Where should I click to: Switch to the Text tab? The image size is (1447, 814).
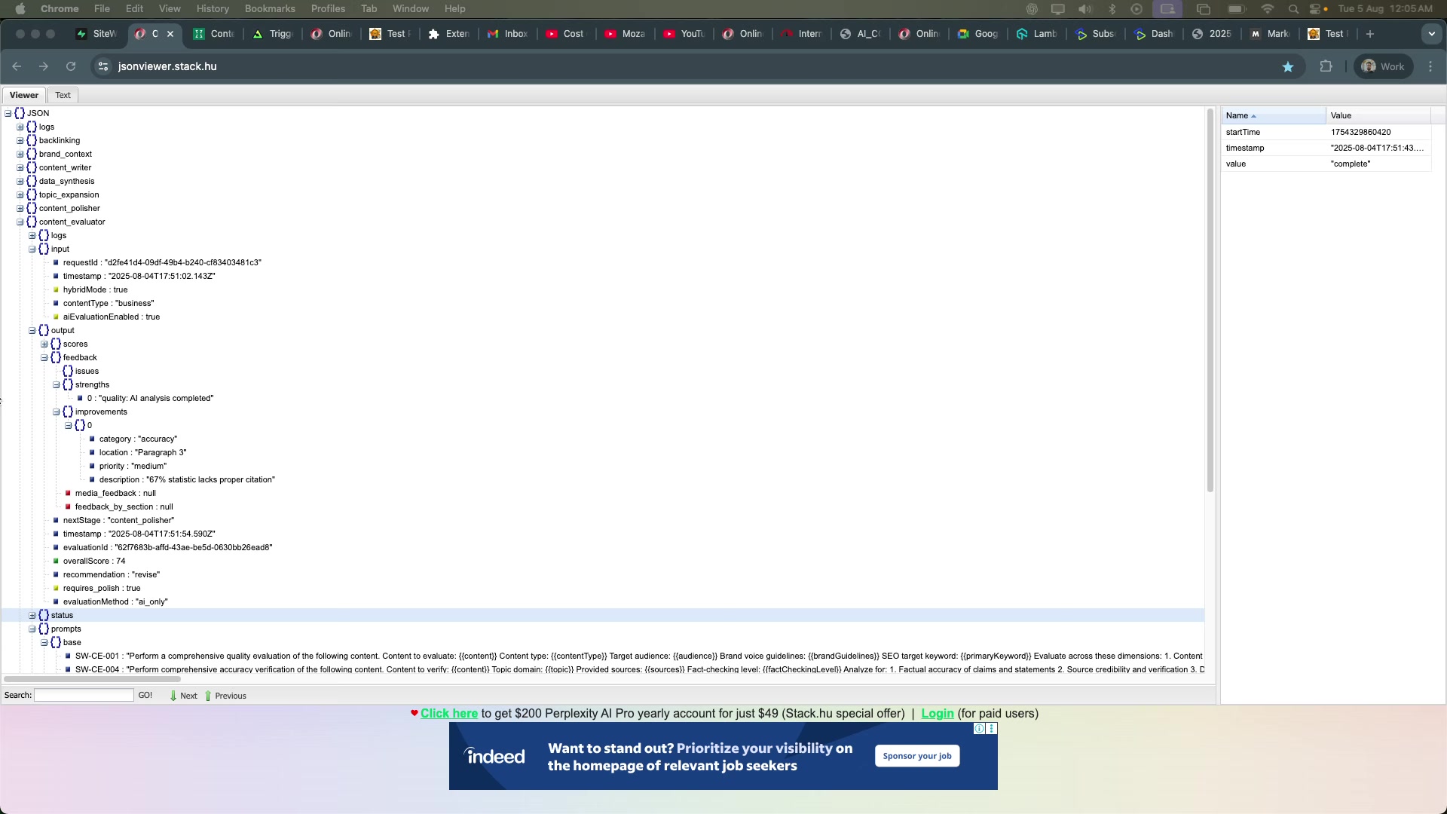tap(63, 95)
